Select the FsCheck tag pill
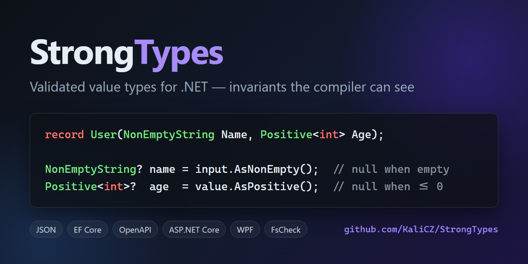528x264 pixels. (286, 229)
